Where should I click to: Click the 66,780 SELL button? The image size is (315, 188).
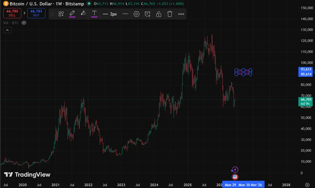(12, 13)
